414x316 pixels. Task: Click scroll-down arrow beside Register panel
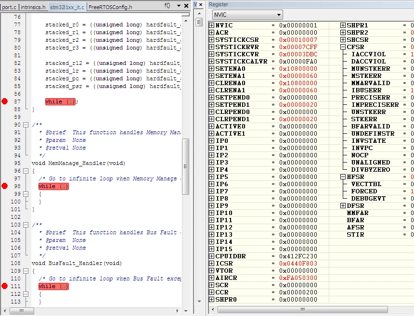[x=199, y=301]
